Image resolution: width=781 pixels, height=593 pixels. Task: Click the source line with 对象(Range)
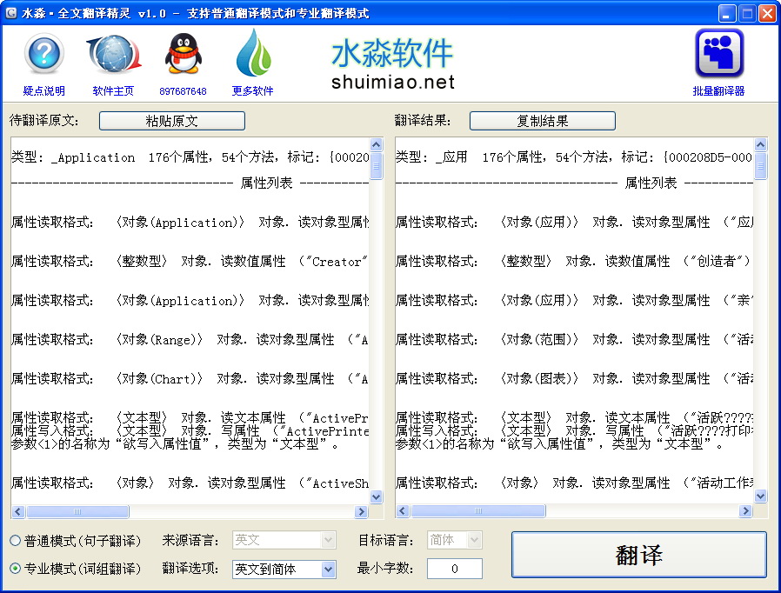190,340
